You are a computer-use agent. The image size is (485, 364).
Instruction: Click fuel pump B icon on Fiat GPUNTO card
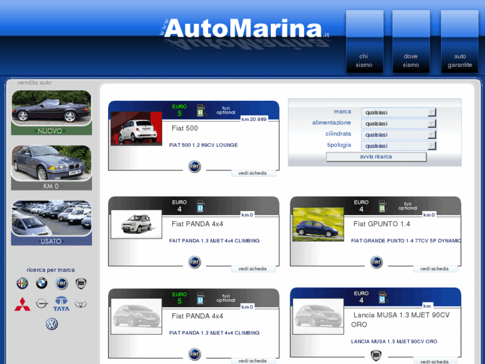(x=383, y=206)
